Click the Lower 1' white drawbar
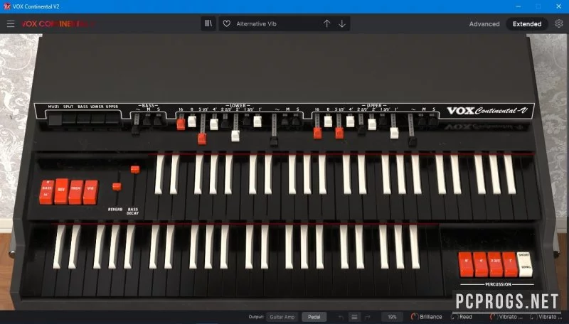 pos(257,121)
